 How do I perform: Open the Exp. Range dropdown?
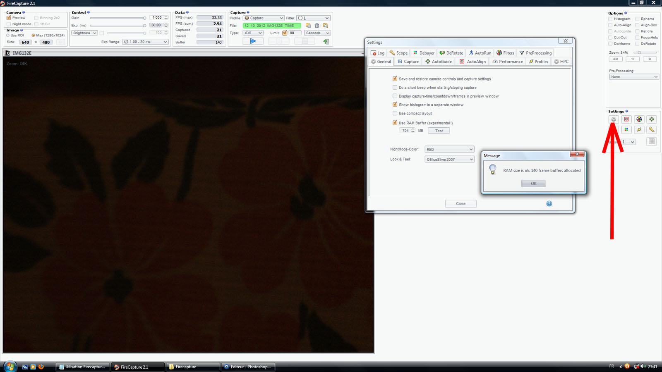pos(146,42)
